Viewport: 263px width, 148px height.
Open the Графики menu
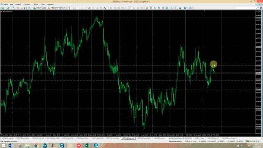(27, 5)
